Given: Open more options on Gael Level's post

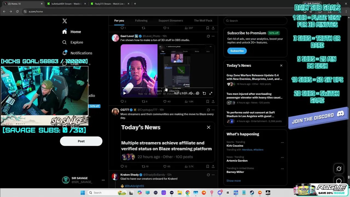Looking at the screenshot, I should click(213, 36).
